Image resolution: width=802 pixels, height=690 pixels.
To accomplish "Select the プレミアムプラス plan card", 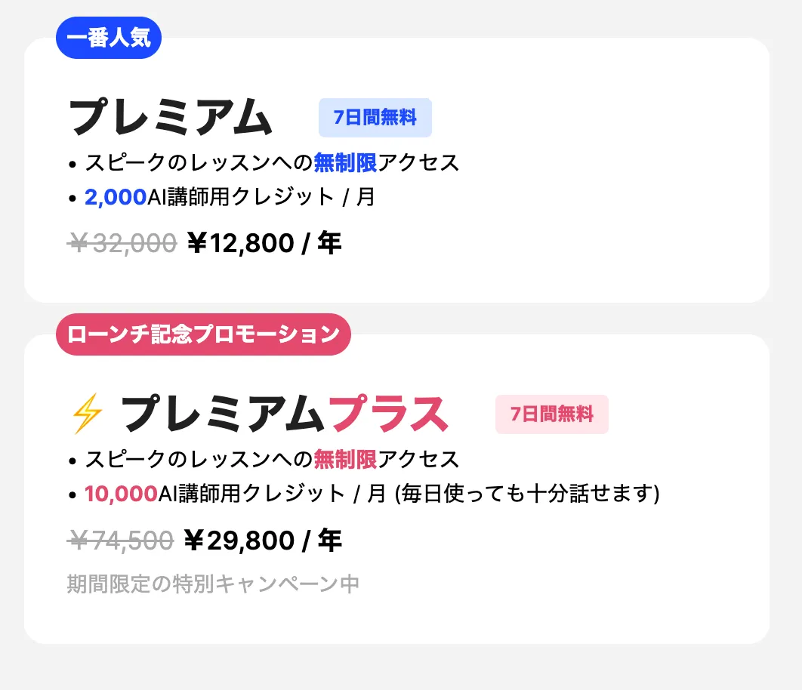I will click(x=397, y=489).
